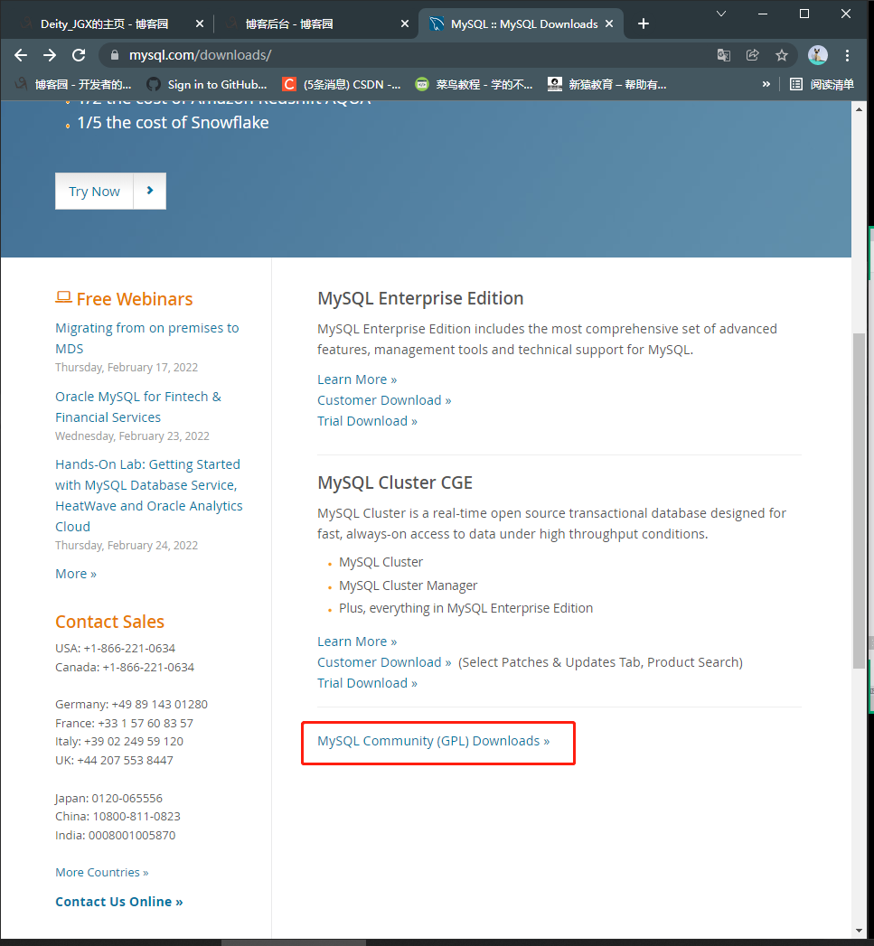
Task: Open the 阅读清单 reading list
Action: [822, 84]
